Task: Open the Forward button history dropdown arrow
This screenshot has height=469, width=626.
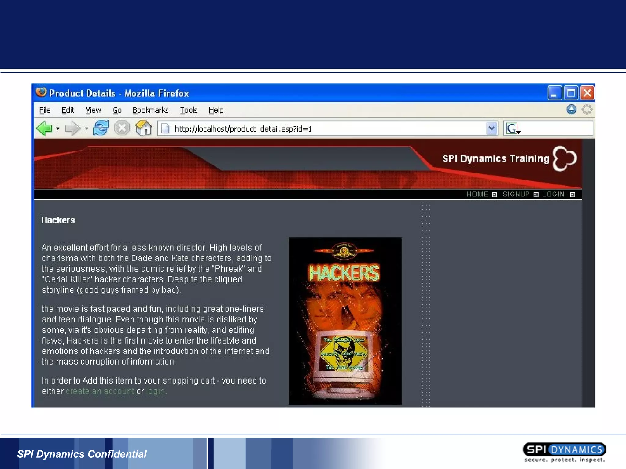Action: click(87, 129)
